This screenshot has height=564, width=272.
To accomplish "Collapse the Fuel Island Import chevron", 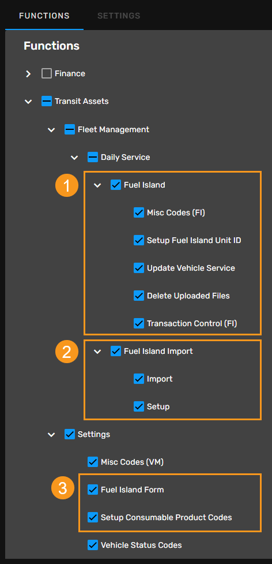I will point(97,352).
